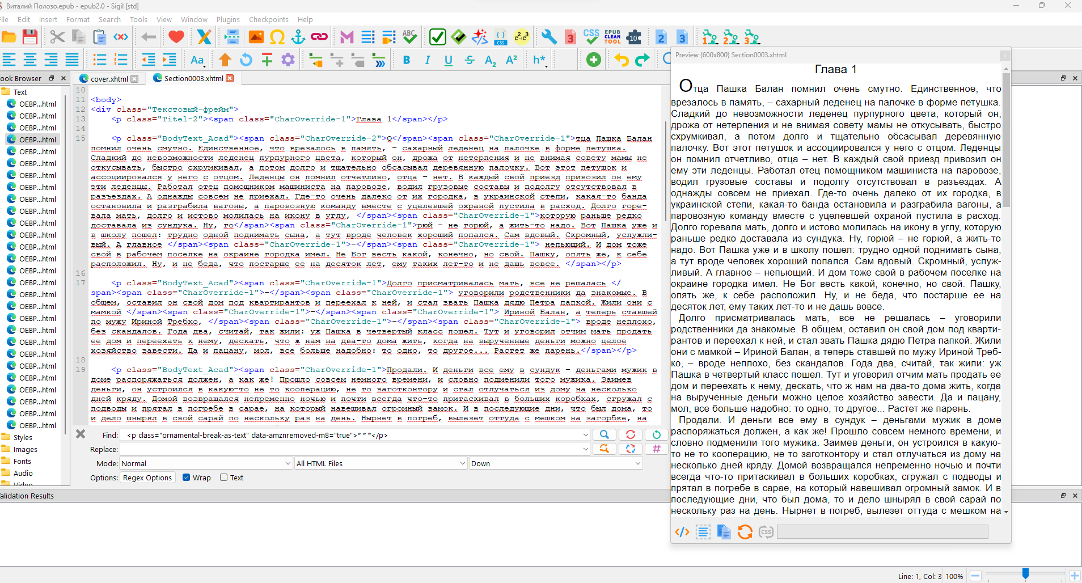Cut selection using the scissors icon

(x=57, y=37)
